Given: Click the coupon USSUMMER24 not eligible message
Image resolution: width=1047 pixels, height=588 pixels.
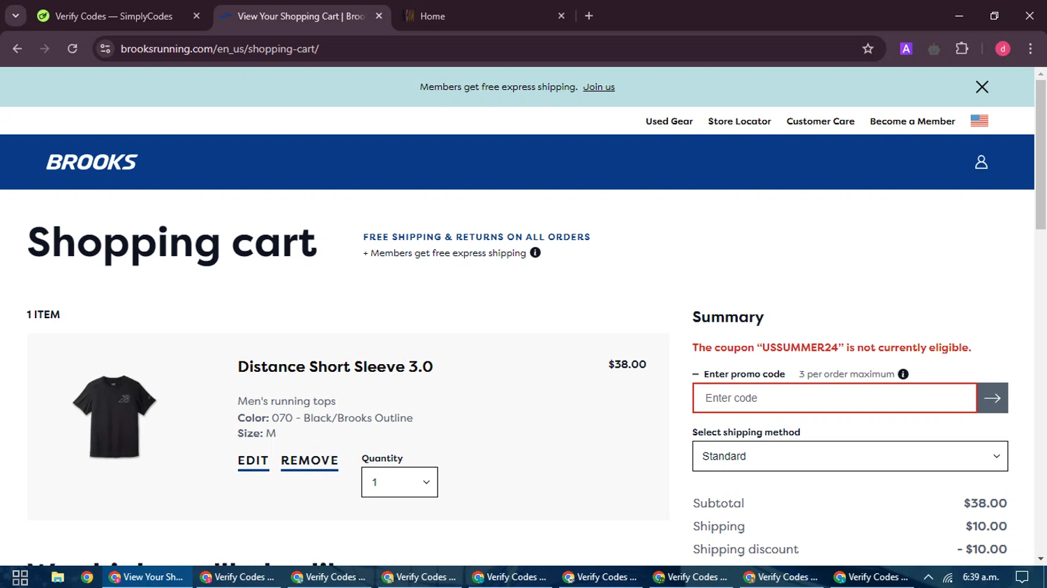Looking at the screenshot, I should coord(831,347).
